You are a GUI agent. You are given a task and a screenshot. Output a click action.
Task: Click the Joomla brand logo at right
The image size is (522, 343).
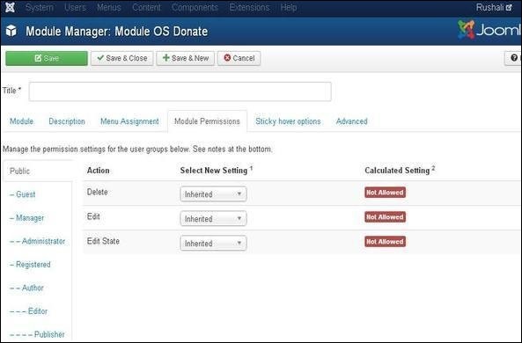point(489,30)
